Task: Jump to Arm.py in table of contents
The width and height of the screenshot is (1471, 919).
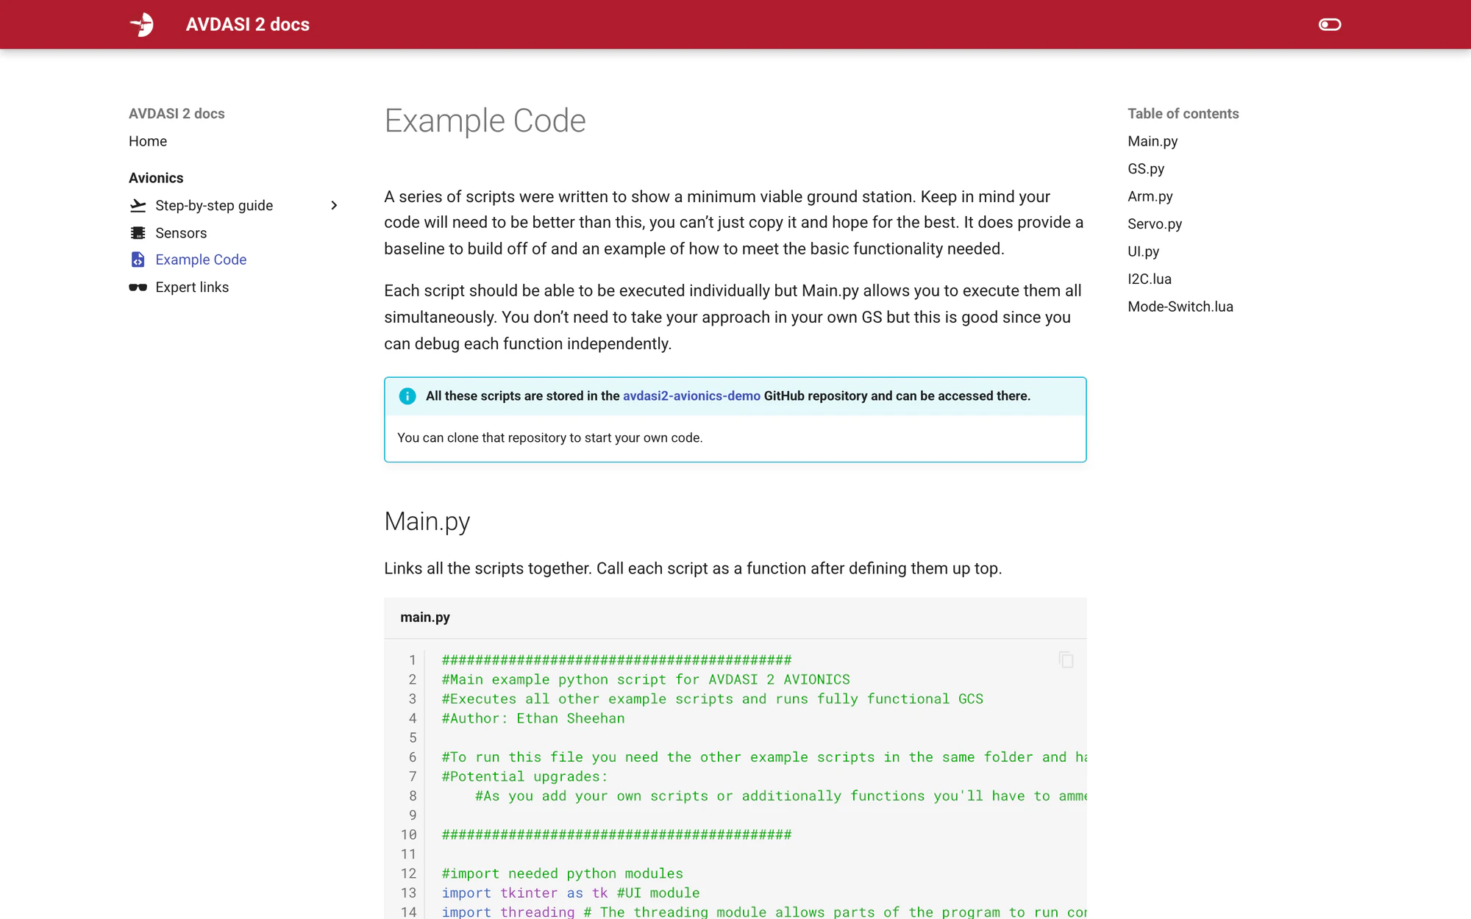Action: pyautogui.click(x=1150, y=196)
